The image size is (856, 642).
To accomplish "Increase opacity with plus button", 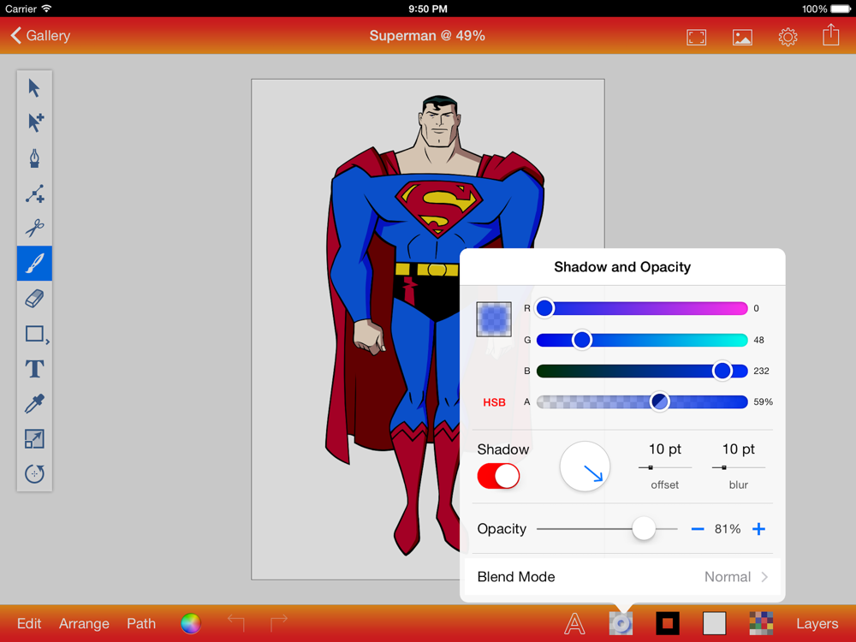I will pyautogui.click(x=758, y=529).
